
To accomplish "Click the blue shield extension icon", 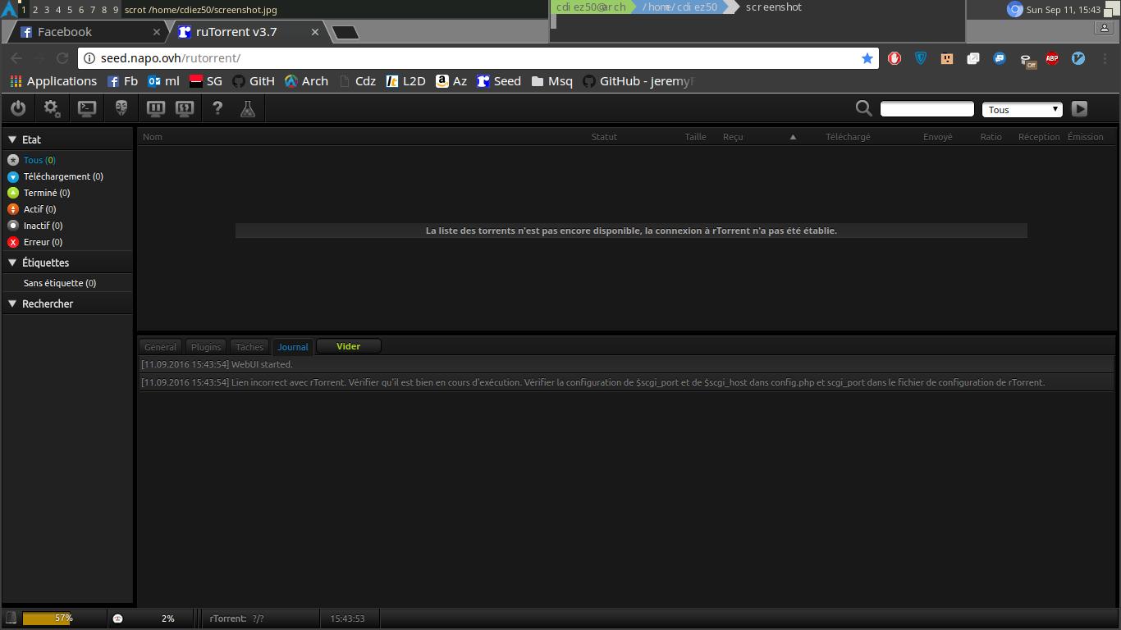I will click(921, 58).
